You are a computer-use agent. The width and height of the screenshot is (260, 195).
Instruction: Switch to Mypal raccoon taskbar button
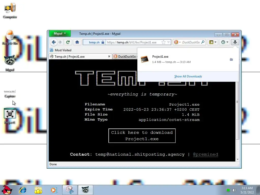(x=85, y=190)
